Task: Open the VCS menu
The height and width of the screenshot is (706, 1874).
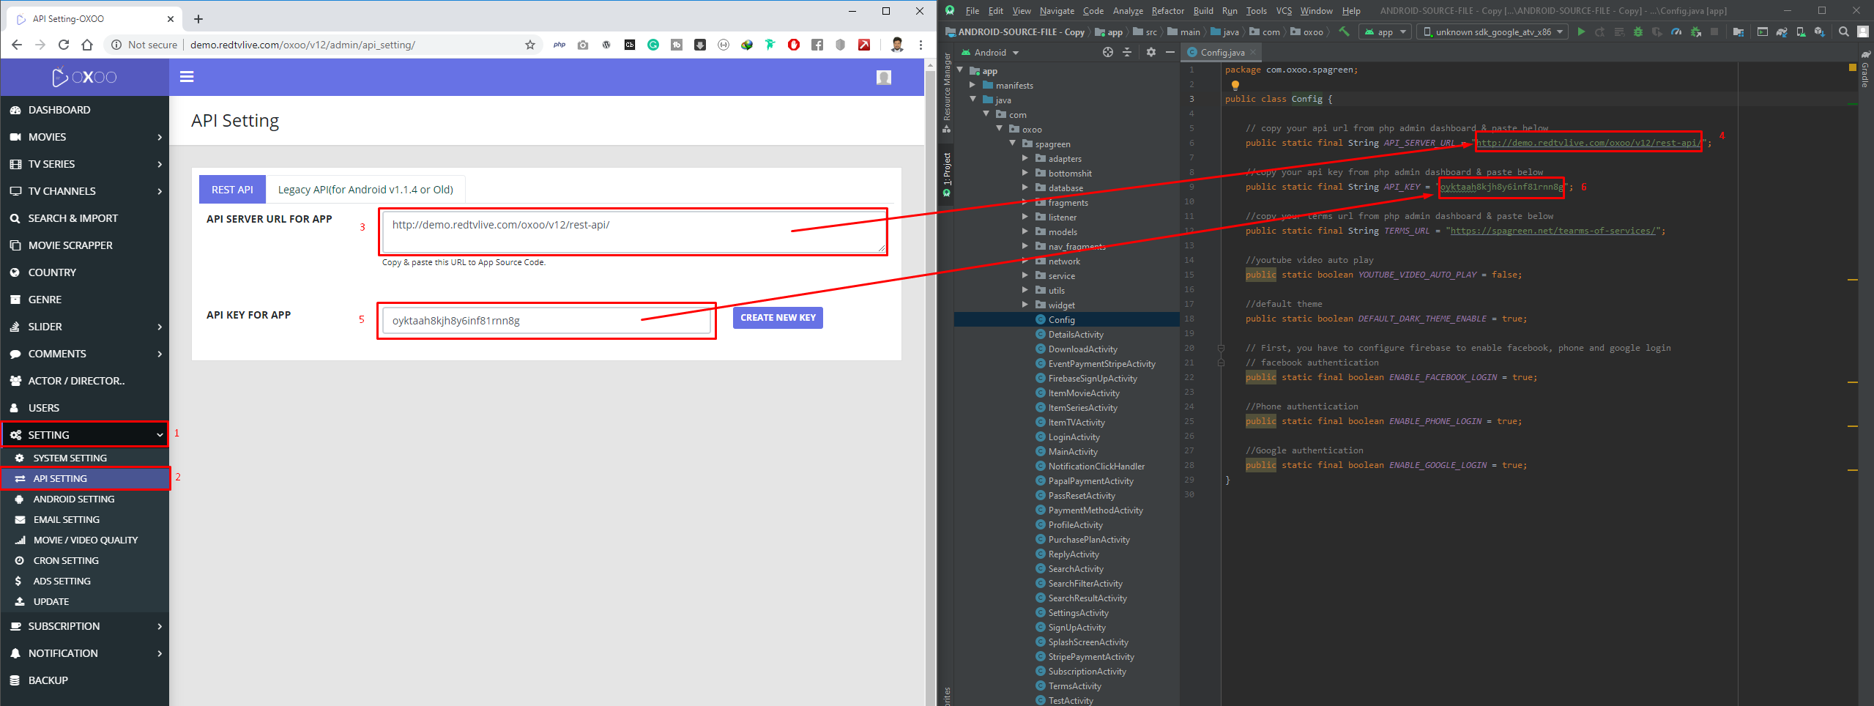Action: click(1284, 10)
